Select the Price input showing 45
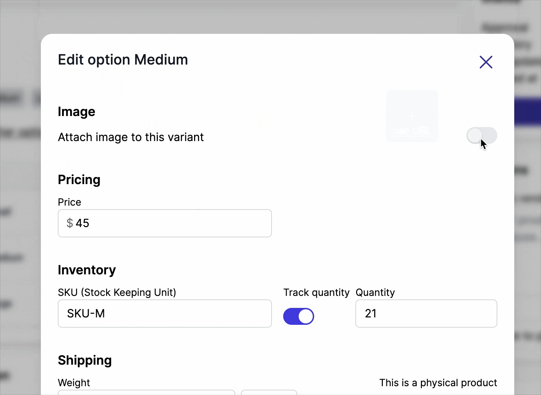The width and height of the screenshot is (541, 395). coord(164,223)
